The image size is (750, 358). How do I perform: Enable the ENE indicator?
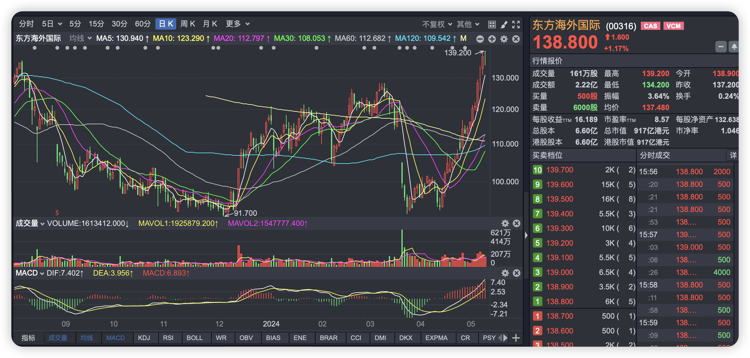click(300, 338)
